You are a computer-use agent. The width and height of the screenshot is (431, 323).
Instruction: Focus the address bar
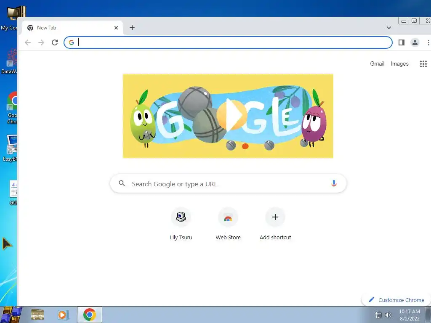[x=228, y=42]
